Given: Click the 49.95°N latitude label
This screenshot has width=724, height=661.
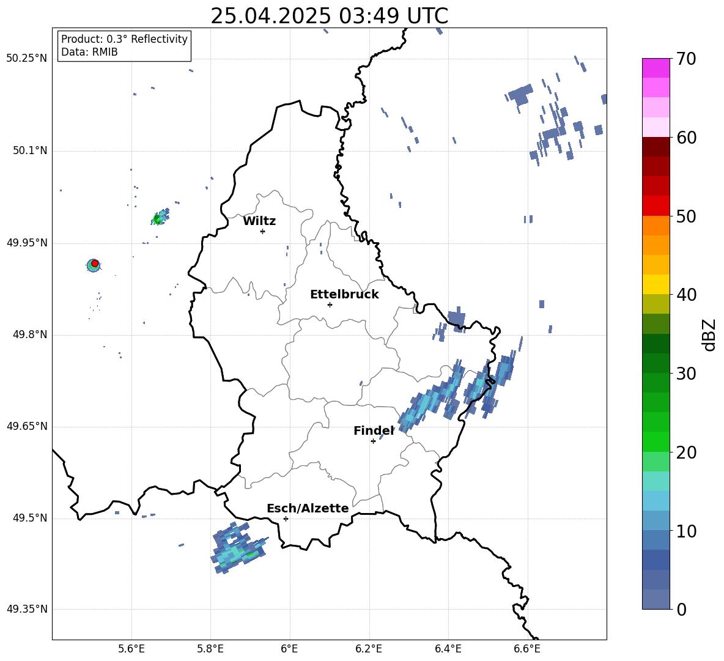Looking at the screenshot, I should [x=27, y=243].
